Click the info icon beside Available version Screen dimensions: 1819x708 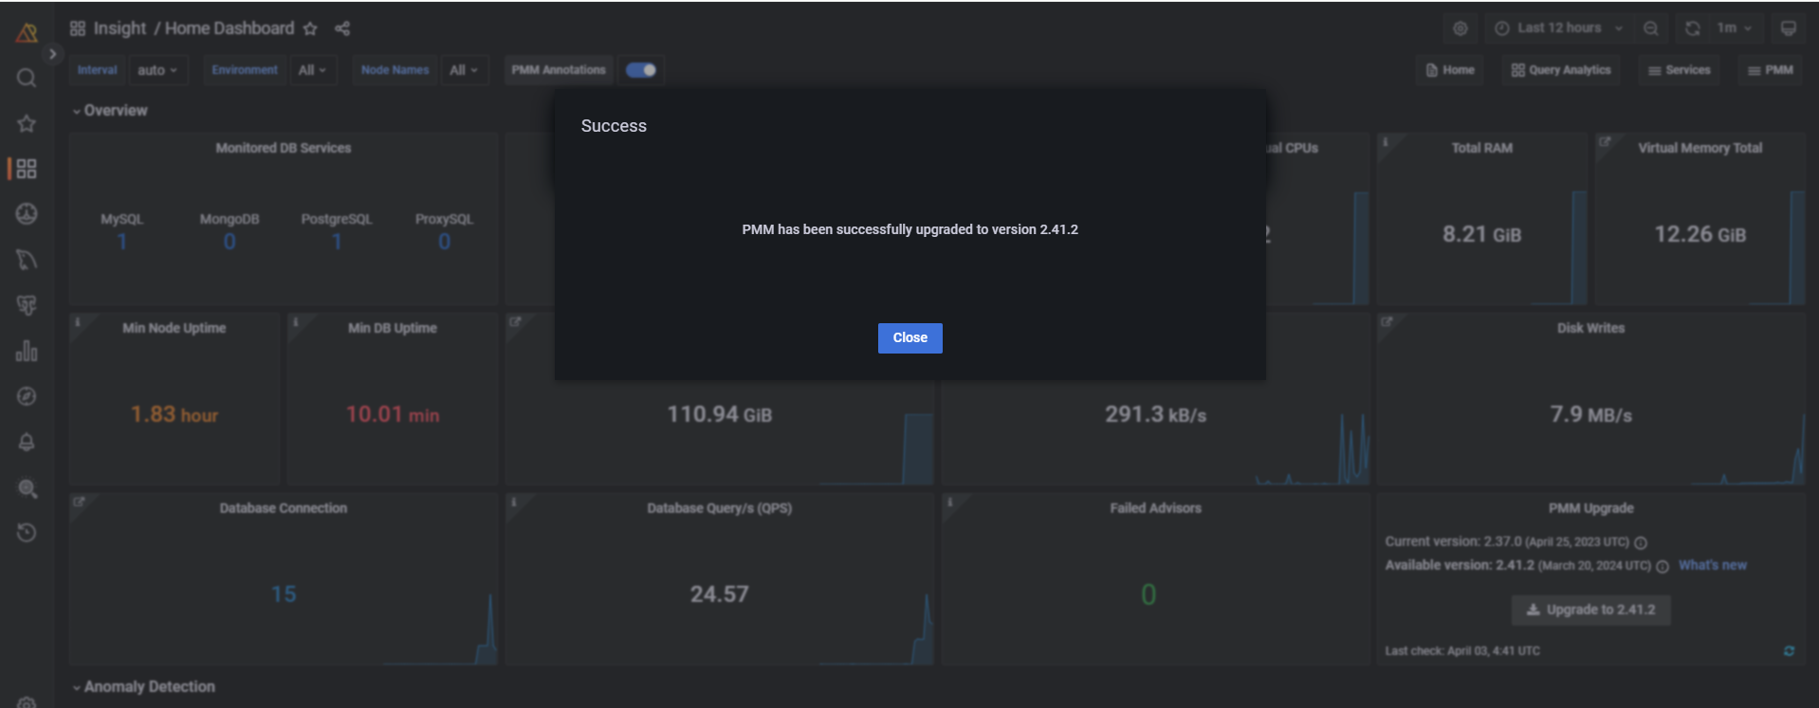pos(1663,567)
